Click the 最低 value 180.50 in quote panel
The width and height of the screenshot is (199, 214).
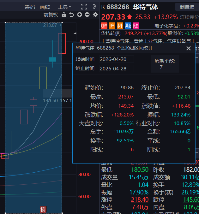[140, 169]
